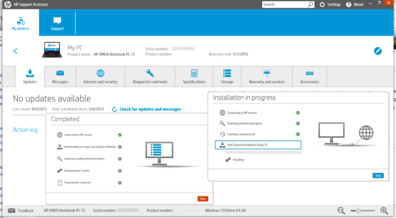The image size is (396, 218).
Task: Click the green check beside Connecting in Installation
Action: click(298, 113)
